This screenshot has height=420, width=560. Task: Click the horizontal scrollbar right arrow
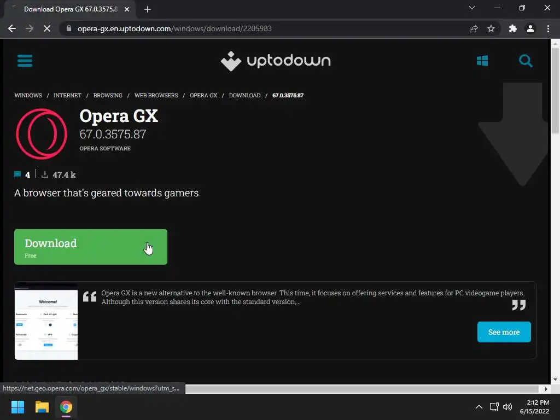coord(546,389)
